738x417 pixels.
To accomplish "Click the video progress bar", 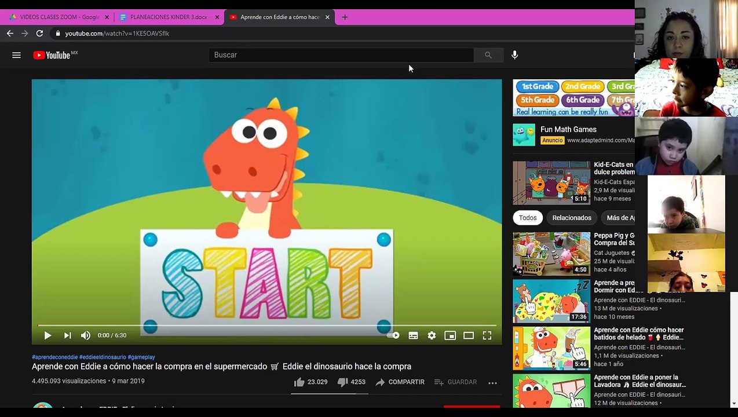I will (266, 325).
